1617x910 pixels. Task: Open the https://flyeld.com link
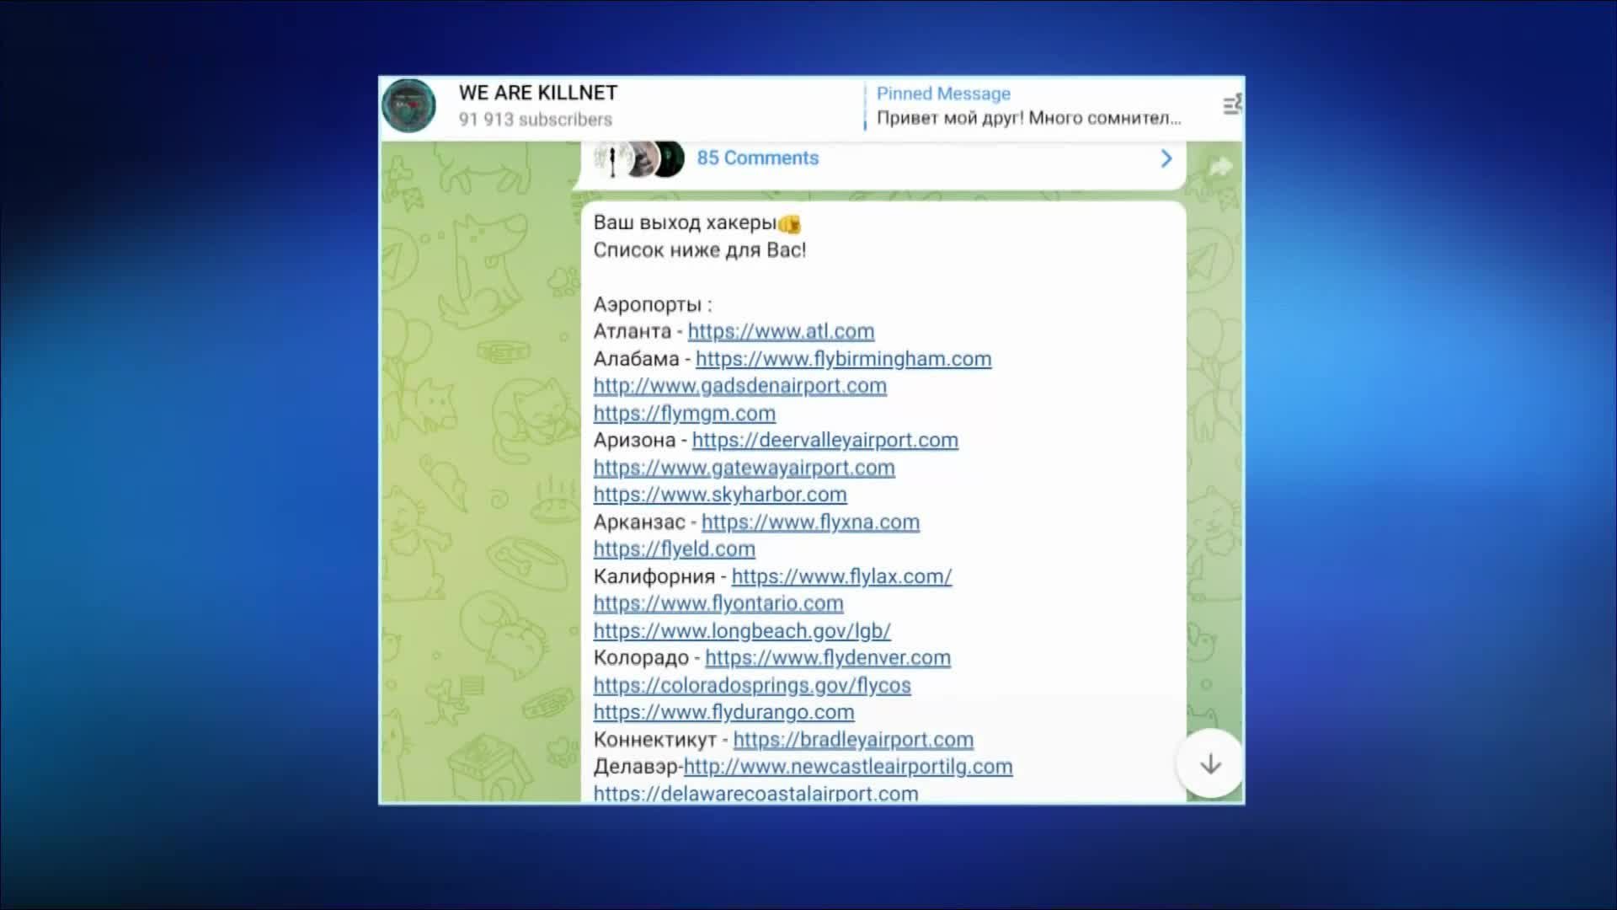(674, 549)
